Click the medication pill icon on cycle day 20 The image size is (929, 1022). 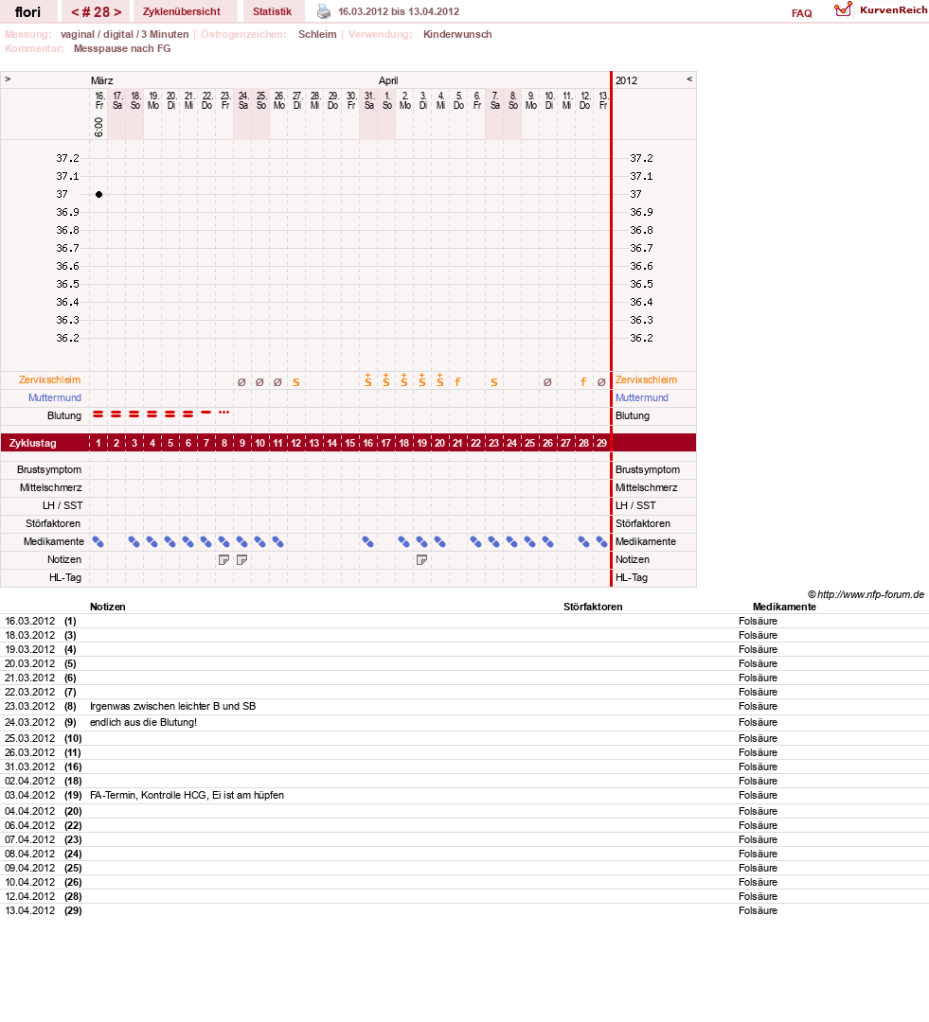439,541
